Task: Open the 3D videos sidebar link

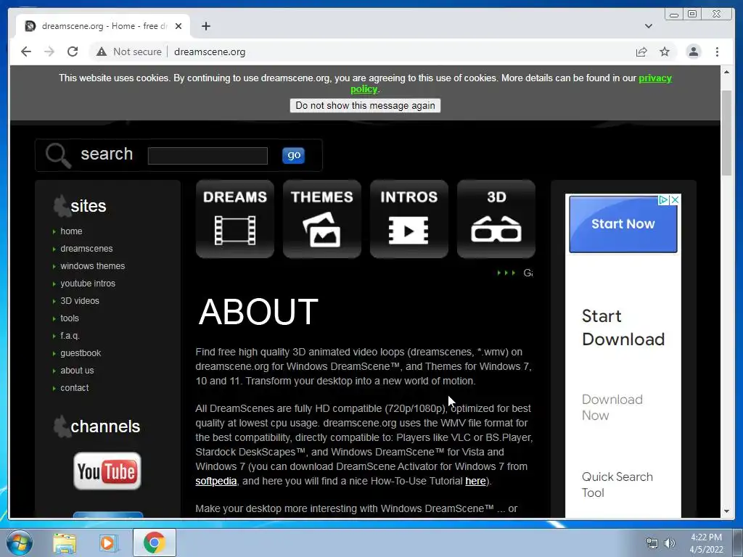Action: point(80,301)
